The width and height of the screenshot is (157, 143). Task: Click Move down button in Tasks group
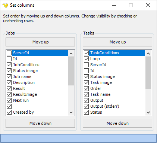coord(117,123)
